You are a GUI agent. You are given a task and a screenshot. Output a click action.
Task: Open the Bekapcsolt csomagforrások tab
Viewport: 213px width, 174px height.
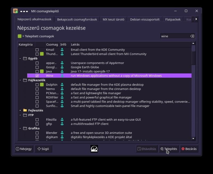[x=77, y=19]
